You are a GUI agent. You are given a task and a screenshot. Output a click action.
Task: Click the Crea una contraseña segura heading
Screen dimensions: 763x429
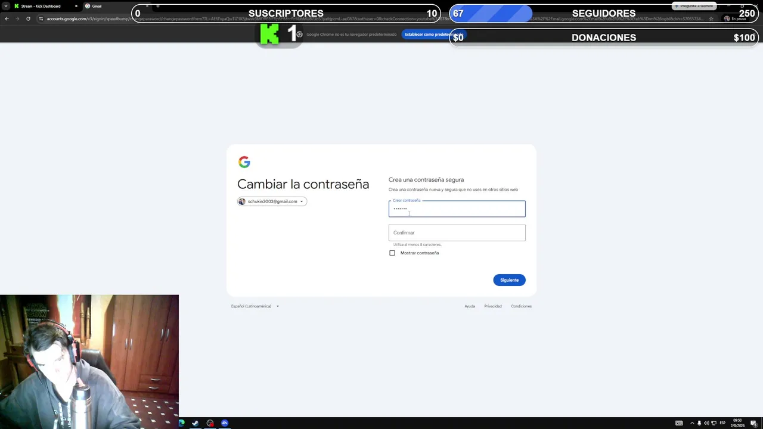tap(426, 179)
